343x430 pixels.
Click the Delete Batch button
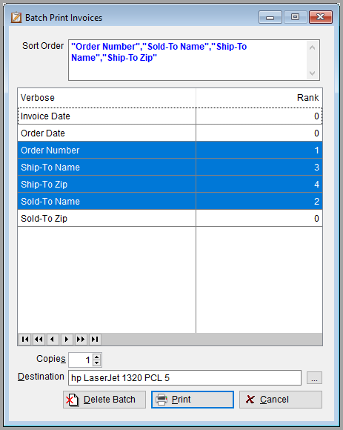click(x=104, y=400)
